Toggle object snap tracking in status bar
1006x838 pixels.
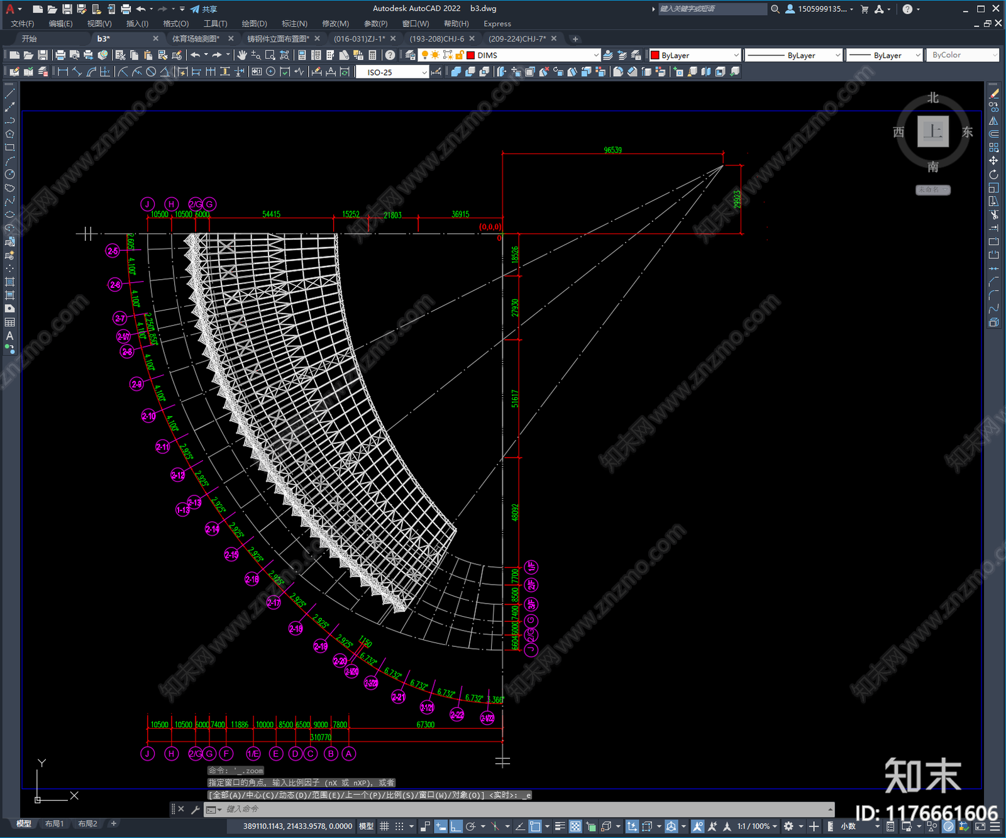521,826
